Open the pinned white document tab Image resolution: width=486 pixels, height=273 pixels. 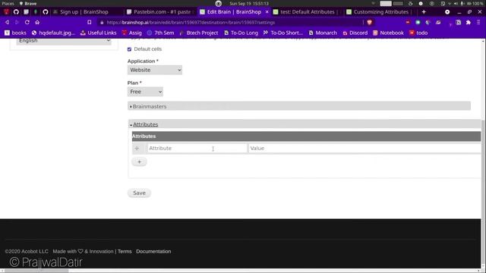(26, 12)
